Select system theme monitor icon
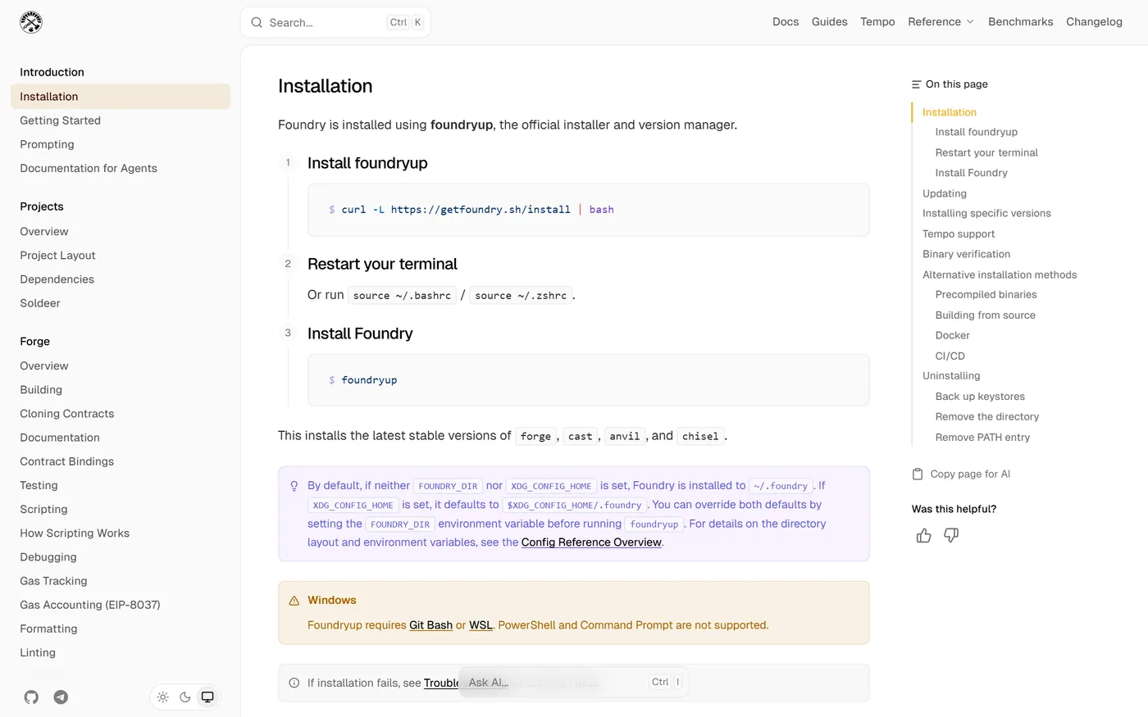 pyautogui.click(x=207, y=697)
